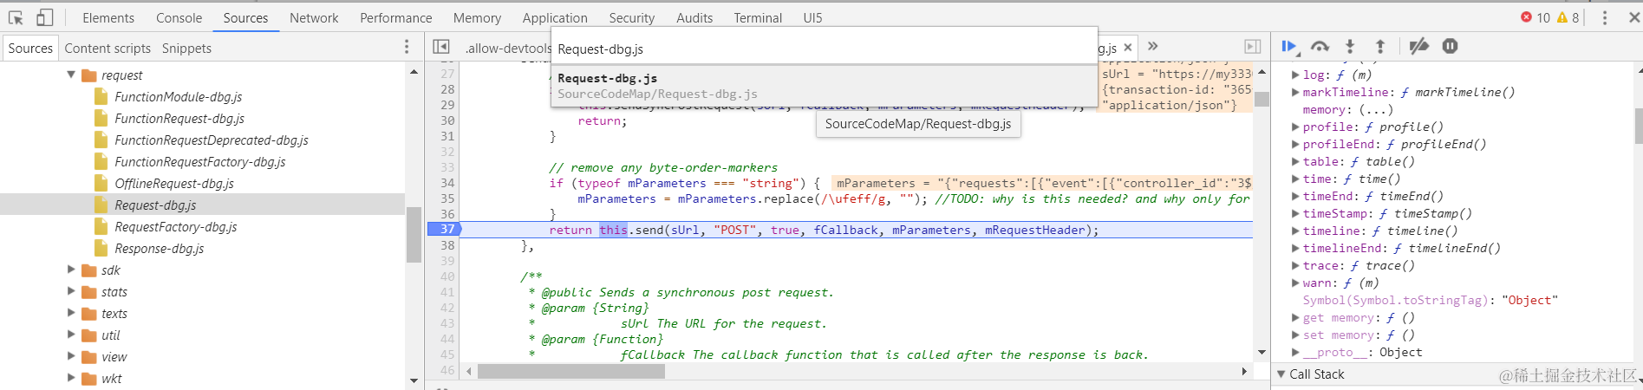Expand the profileEnd property
Screen dimensions: 1643x390
pos(1295,144)
